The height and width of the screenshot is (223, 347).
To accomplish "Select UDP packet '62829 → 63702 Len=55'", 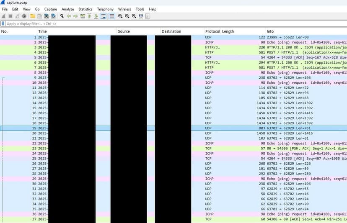I will pyautogui.click(x=173, y=189).
